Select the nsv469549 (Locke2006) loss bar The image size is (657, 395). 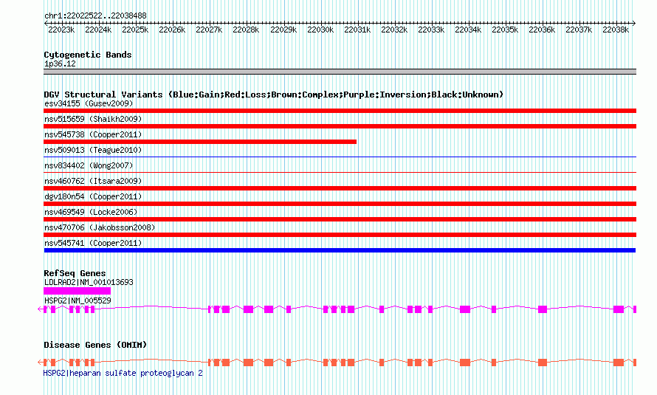click(x=340, y=219)
